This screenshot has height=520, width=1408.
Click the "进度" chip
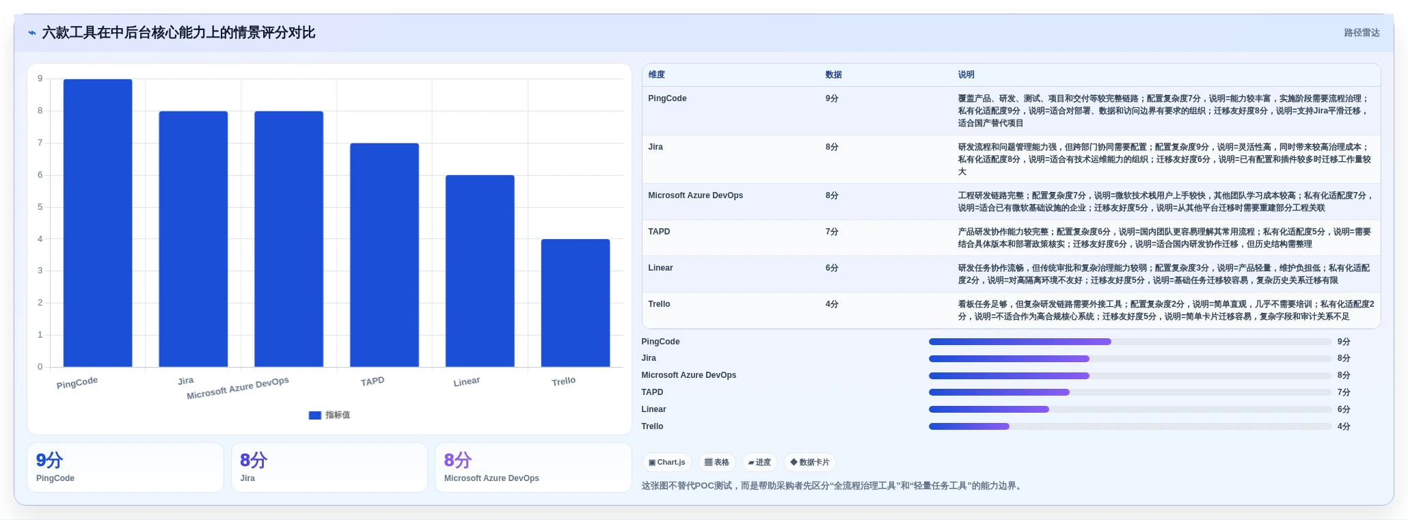759,463
